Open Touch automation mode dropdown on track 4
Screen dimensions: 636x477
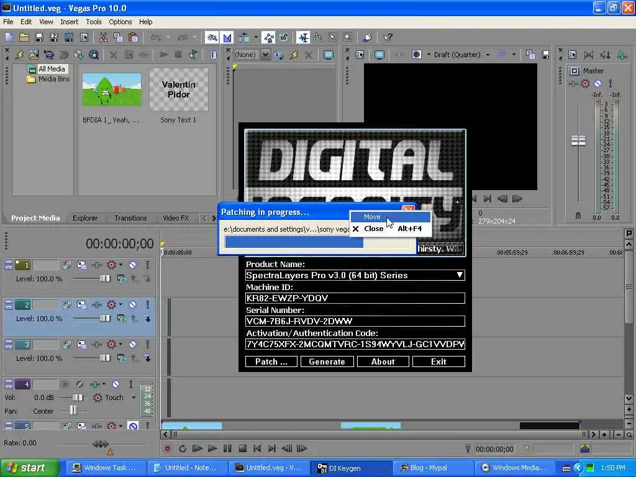pyautogui.click(x=134, y=397)
